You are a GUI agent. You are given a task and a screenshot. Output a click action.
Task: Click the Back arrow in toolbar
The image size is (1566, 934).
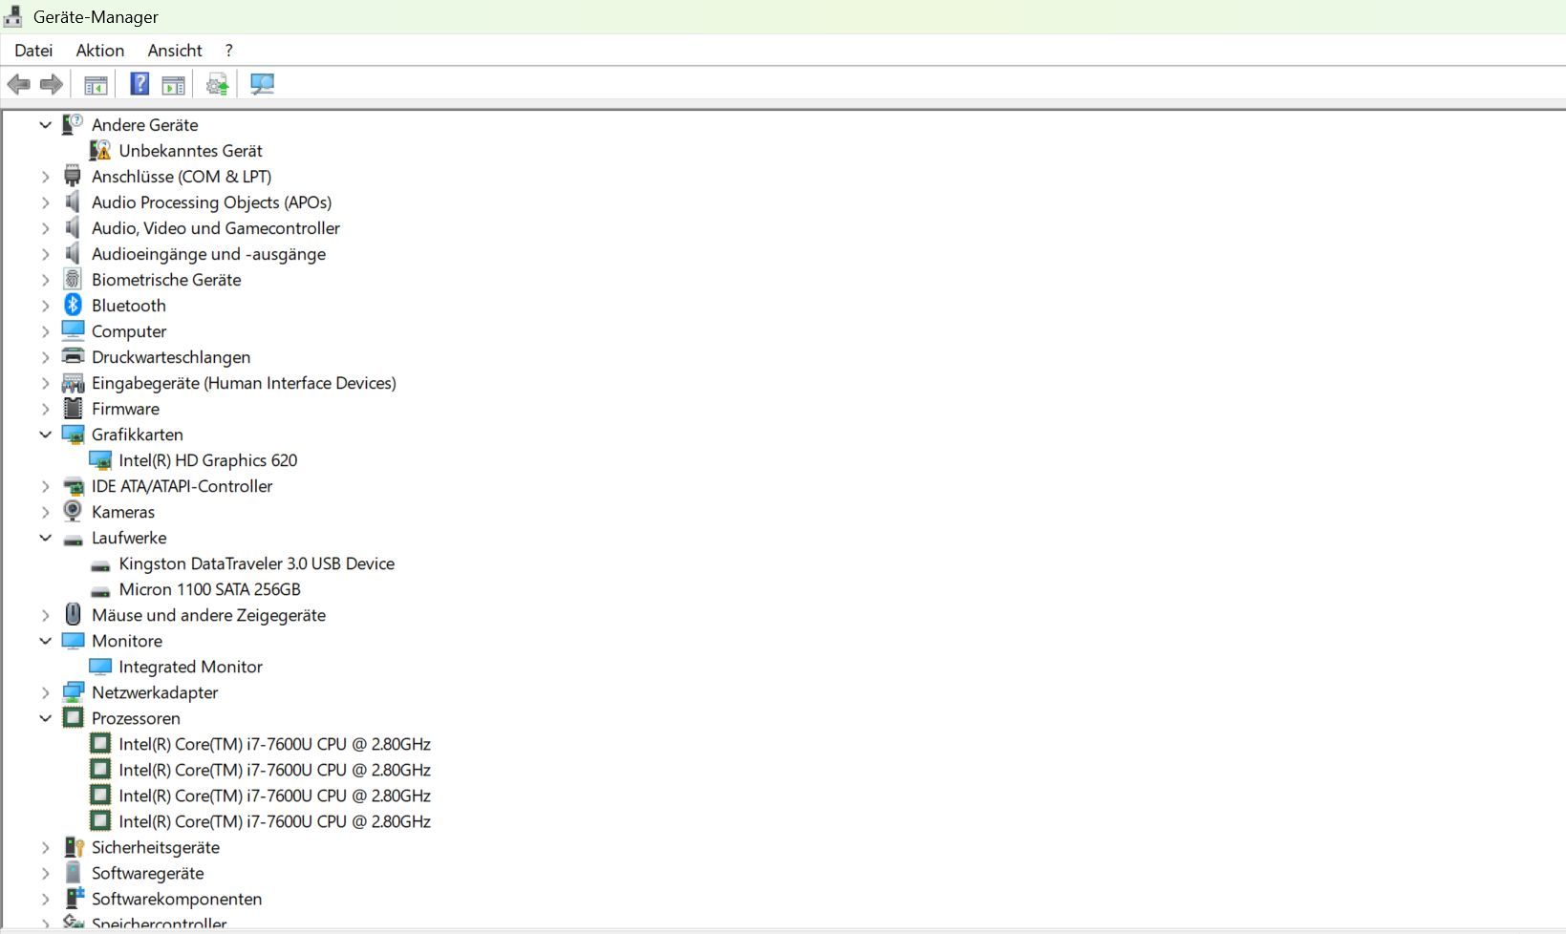(x=18, y=85)
